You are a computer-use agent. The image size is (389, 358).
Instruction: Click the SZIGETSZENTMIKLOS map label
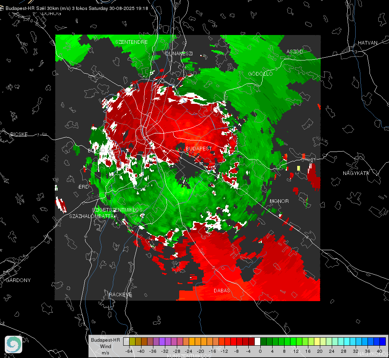(x=117, y=210)
